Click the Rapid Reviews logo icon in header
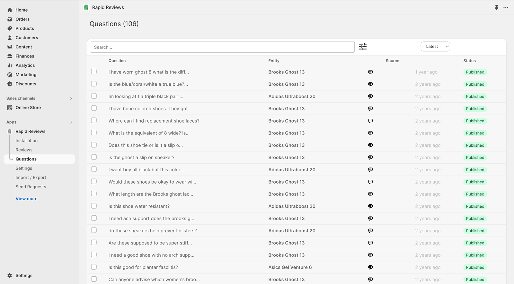514x284 pixels. pos(86,7)
